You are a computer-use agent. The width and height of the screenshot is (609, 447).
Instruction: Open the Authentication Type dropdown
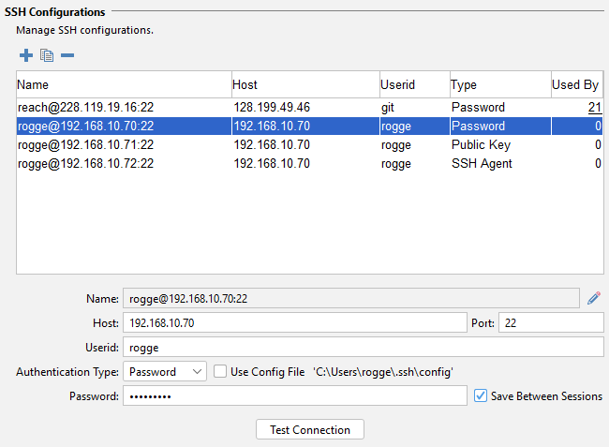point(165,372)
